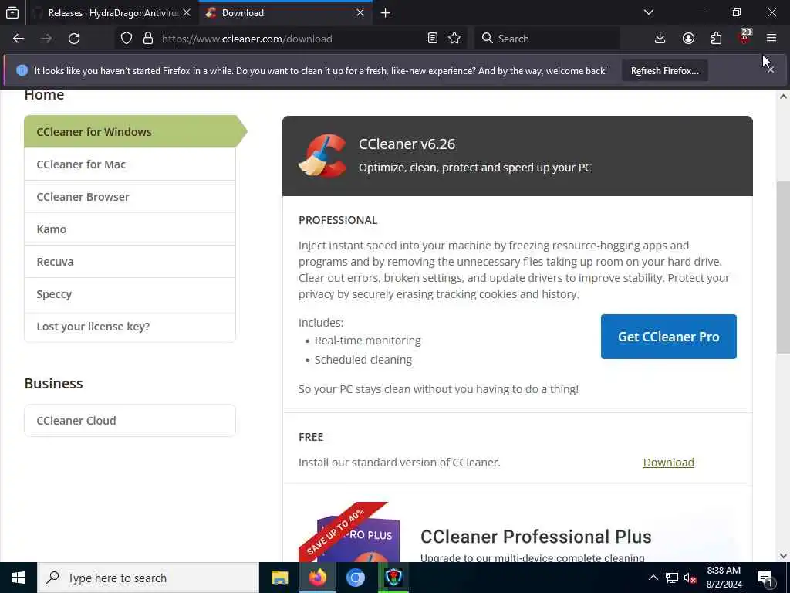790x593 pixels.
Task: Click the network tray icon
Action: (x=672, y=578)
